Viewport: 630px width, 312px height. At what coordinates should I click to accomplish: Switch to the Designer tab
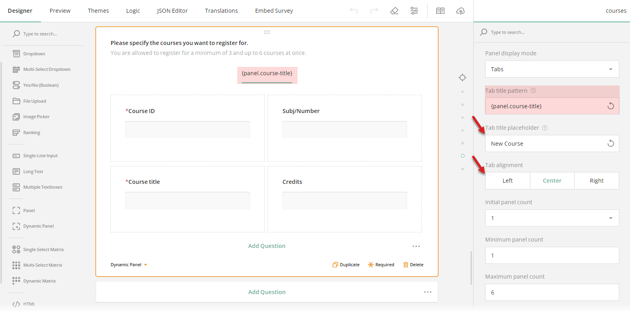[x=20, y=11]
